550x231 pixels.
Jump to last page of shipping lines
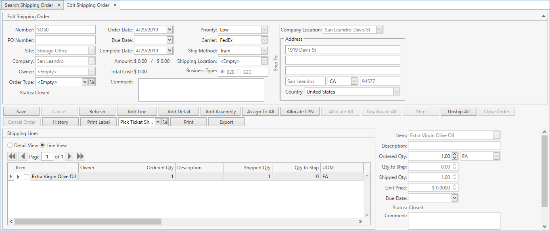(x=80, y=156)
